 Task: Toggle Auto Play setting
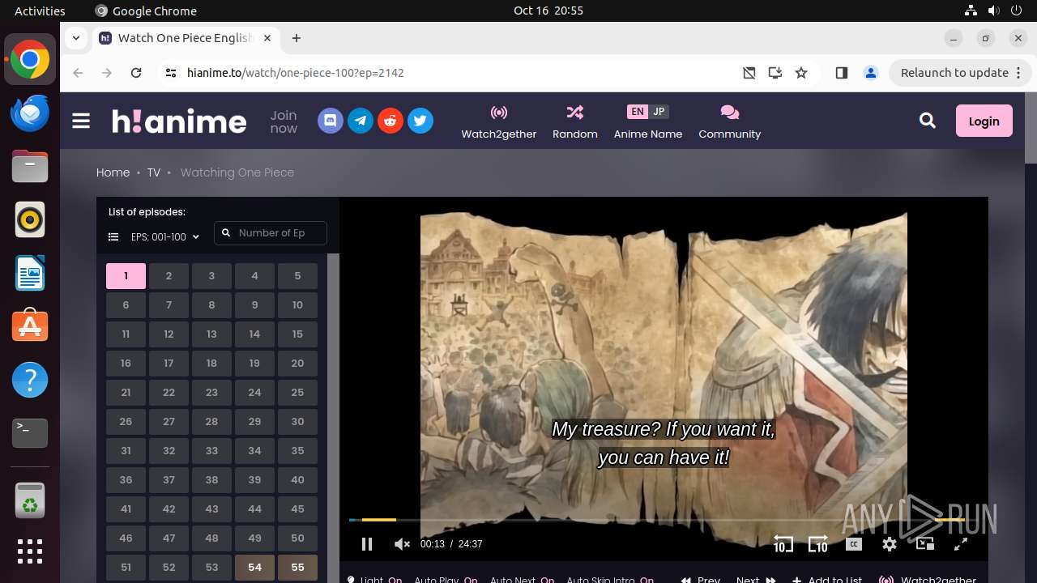[x=446, y=579]
